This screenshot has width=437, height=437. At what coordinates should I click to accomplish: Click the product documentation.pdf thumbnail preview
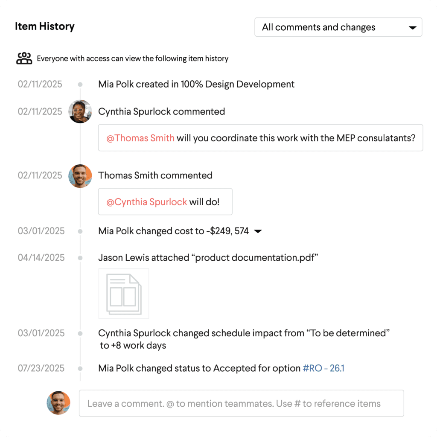coord(123,294)
